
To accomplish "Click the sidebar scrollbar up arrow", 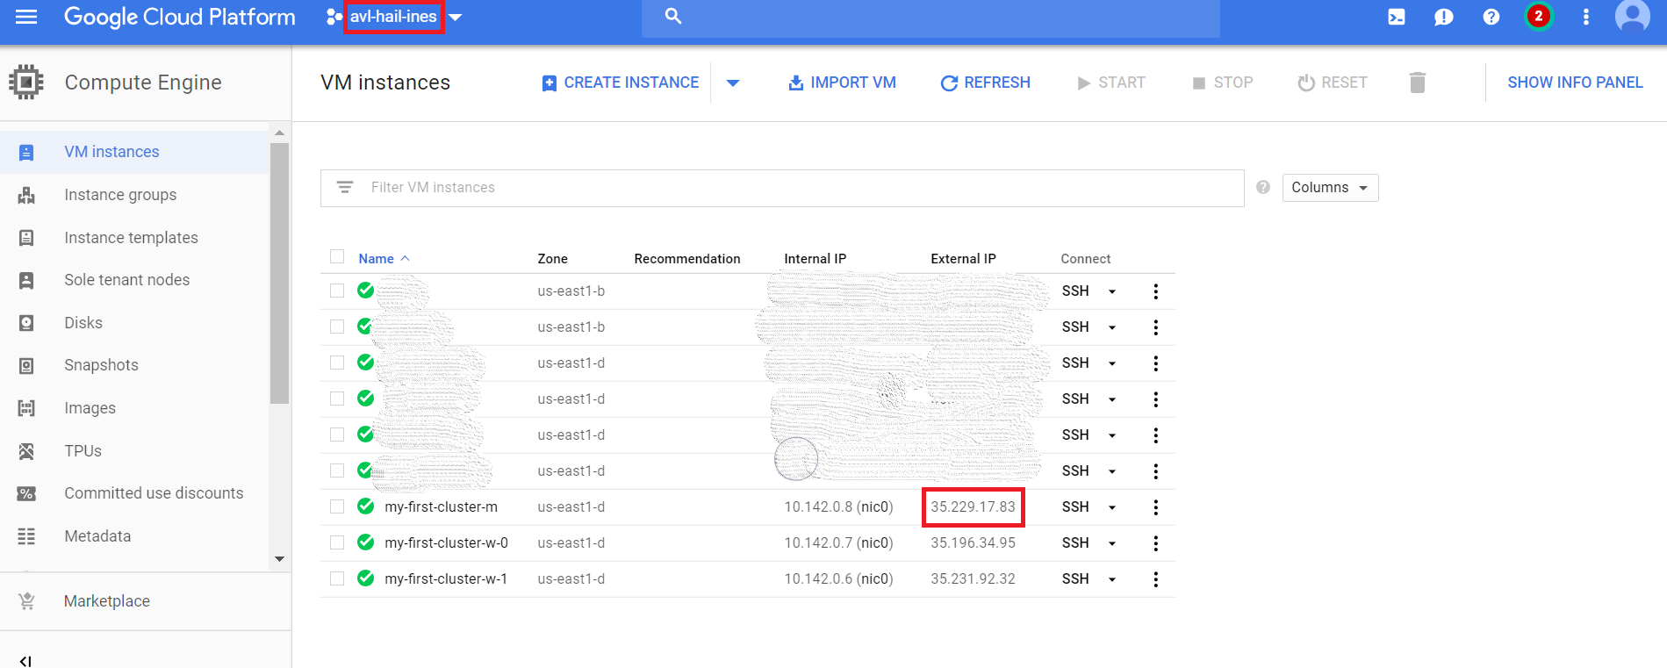I will [279, 133].
